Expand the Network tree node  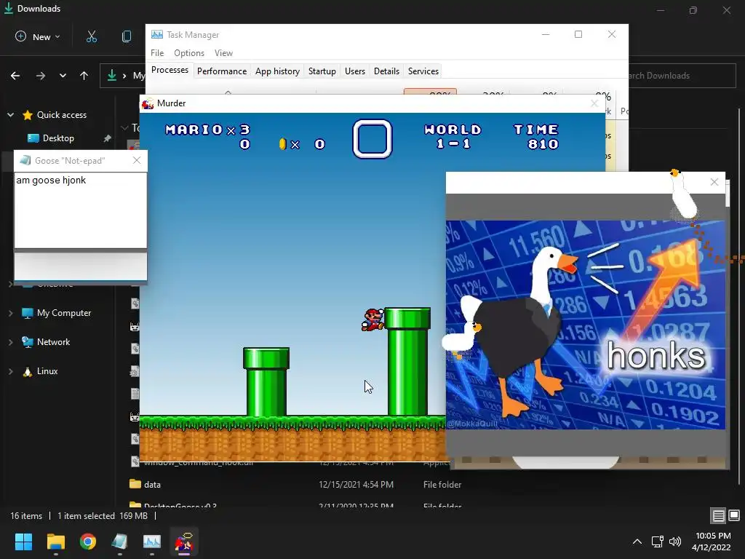pos(10,342)
